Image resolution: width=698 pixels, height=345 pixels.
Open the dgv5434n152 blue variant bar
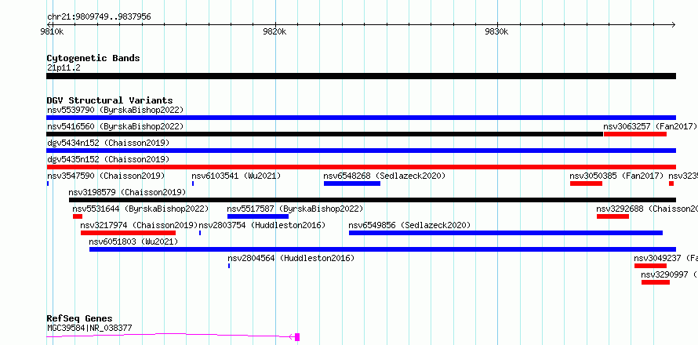[x=361, y=151]
